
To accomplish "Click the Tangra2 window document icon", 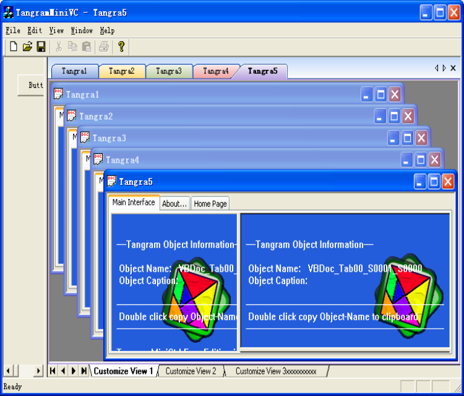I will pos(72,116).
